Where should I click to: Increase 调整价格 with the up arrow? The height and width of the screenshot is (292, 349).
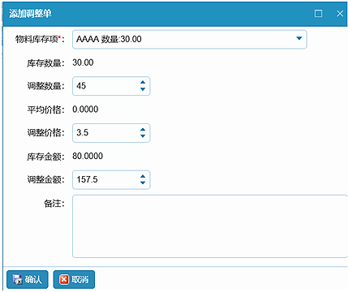pyautogui.click(x=143, y=130)
